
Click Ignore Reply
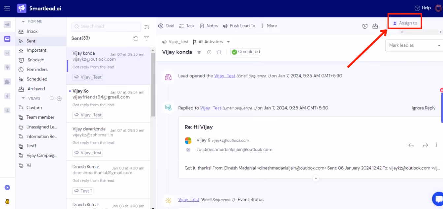click(x=424, y=108)
